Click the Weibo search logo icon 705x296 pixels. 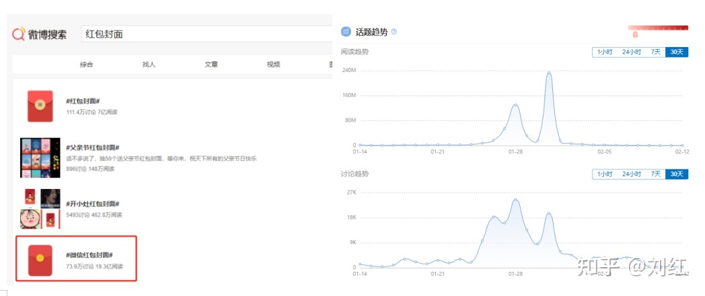tap(19, 34)
